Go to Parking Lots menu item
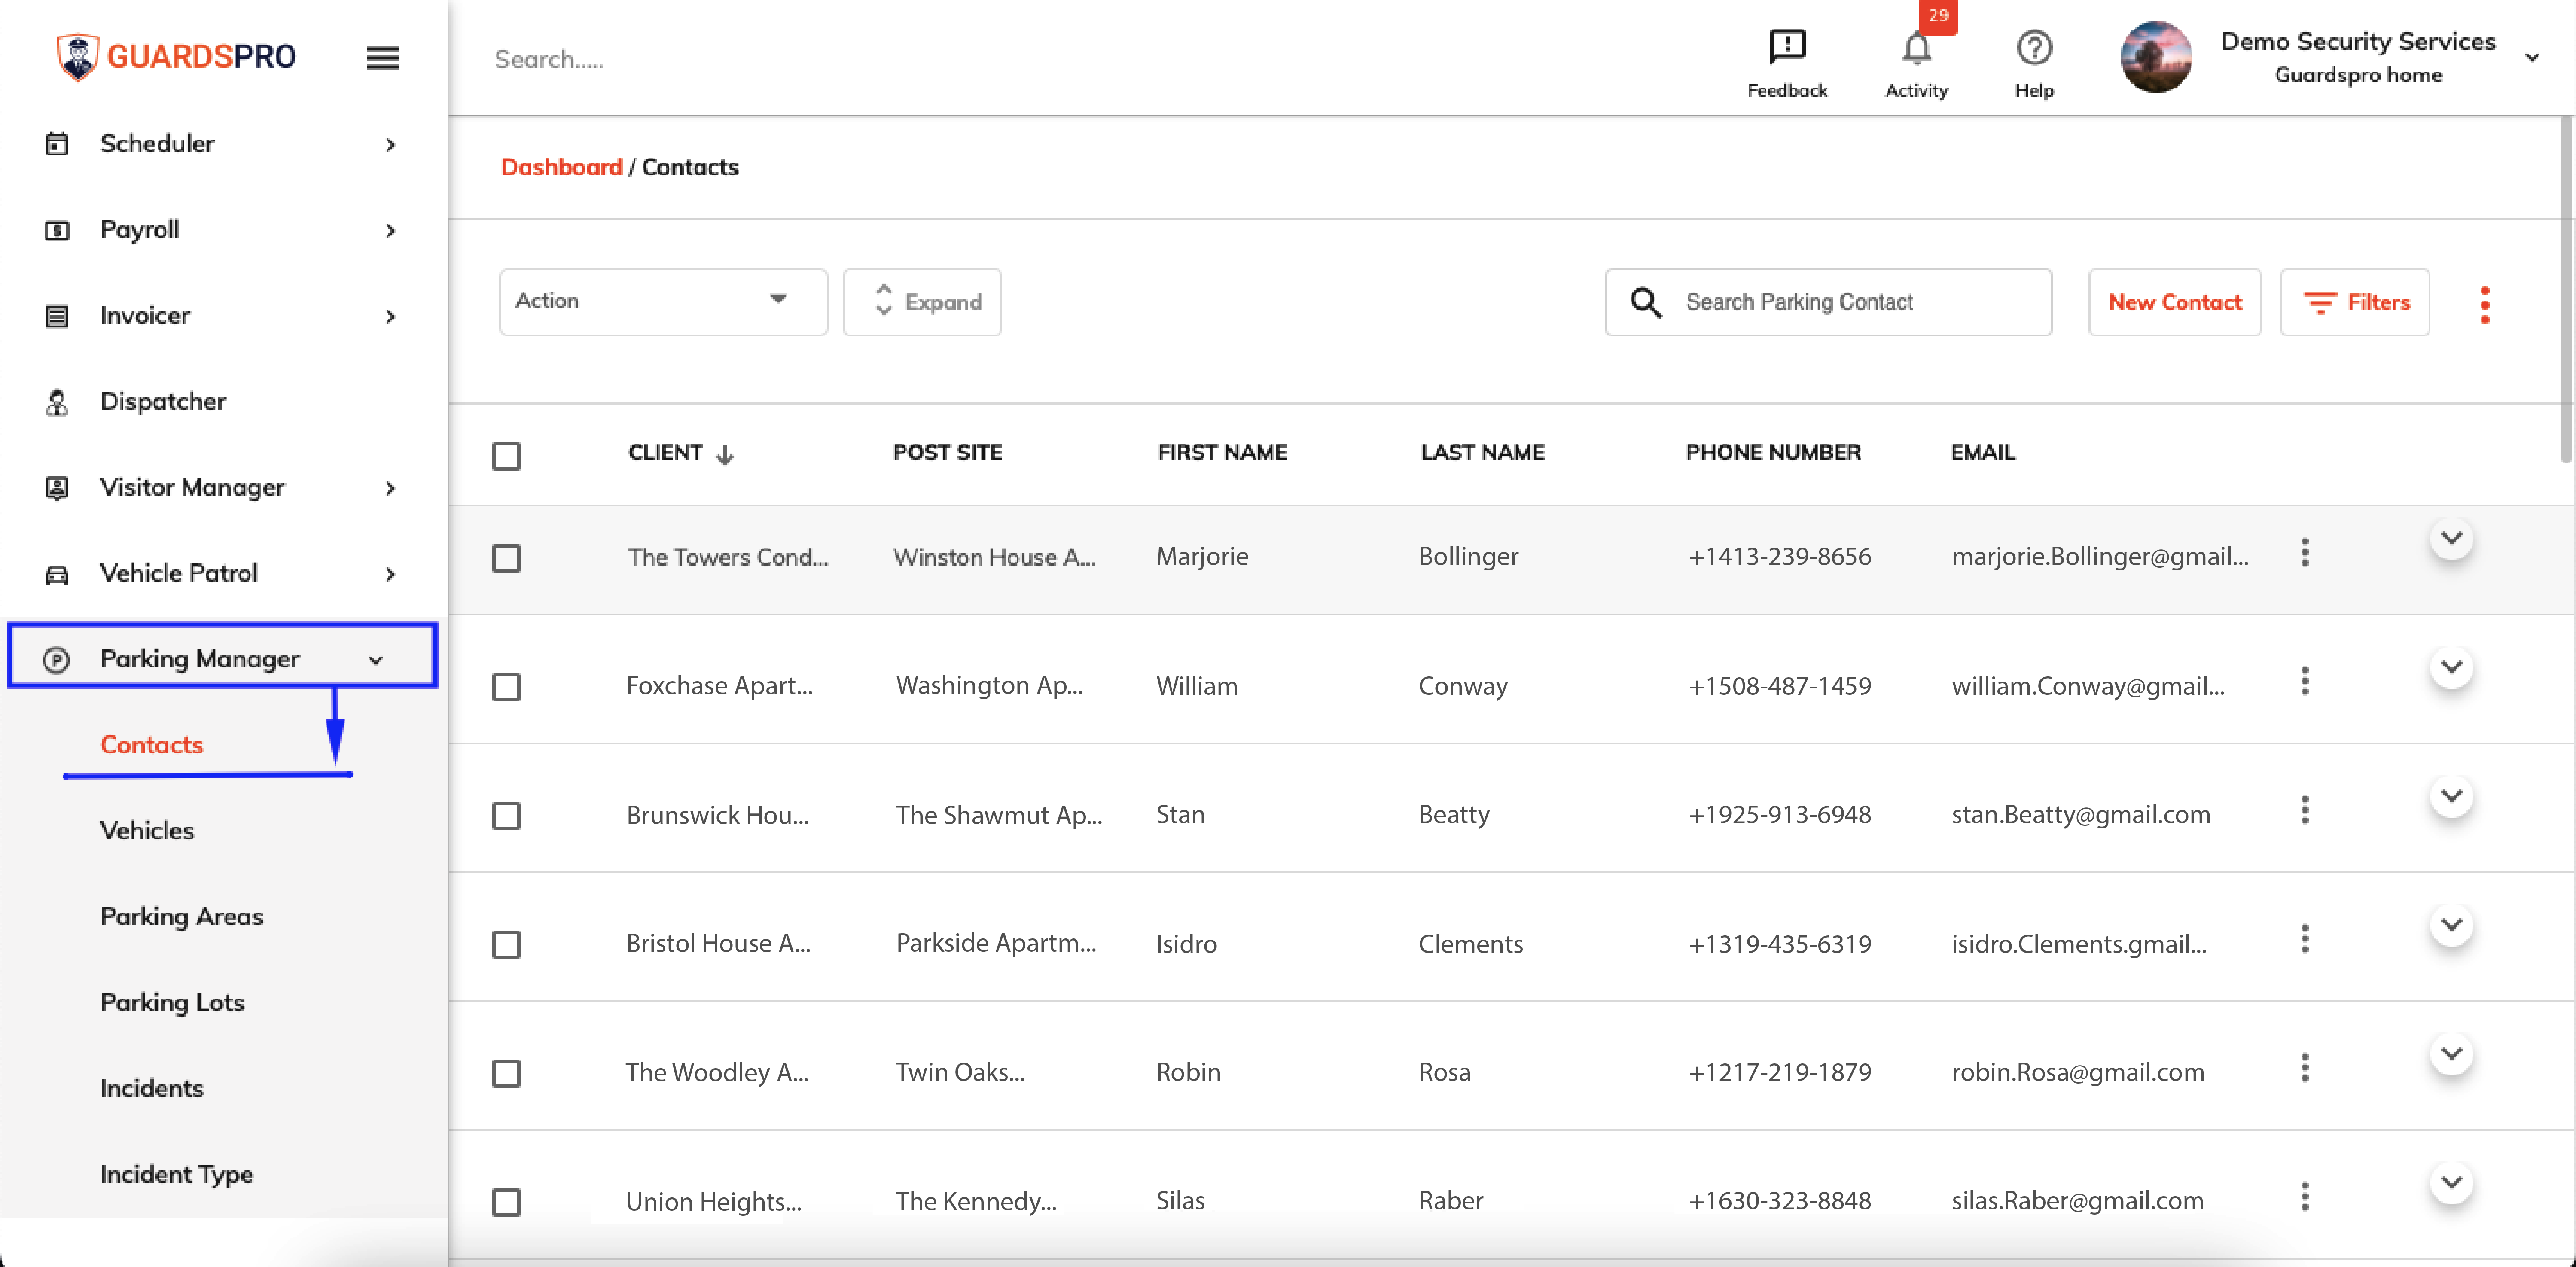2576x1267 pixels. point(172,1002)
